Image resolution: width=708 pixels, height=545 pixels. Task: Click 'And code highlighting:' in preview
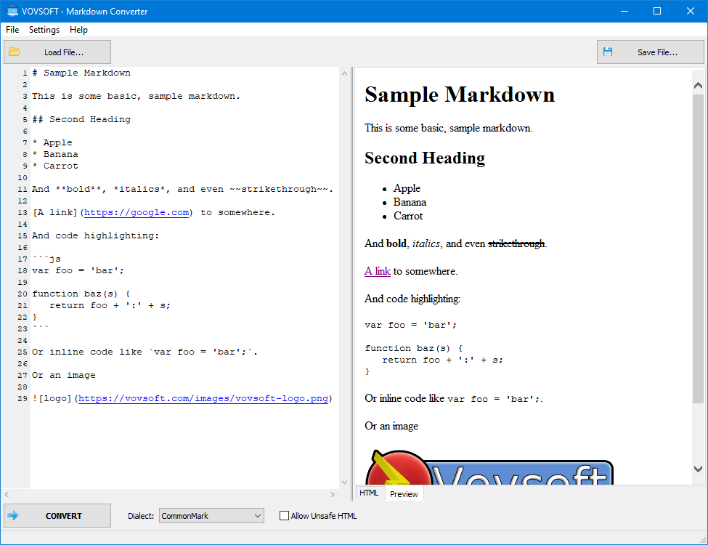pyautogui.click(x=412, y=299)
